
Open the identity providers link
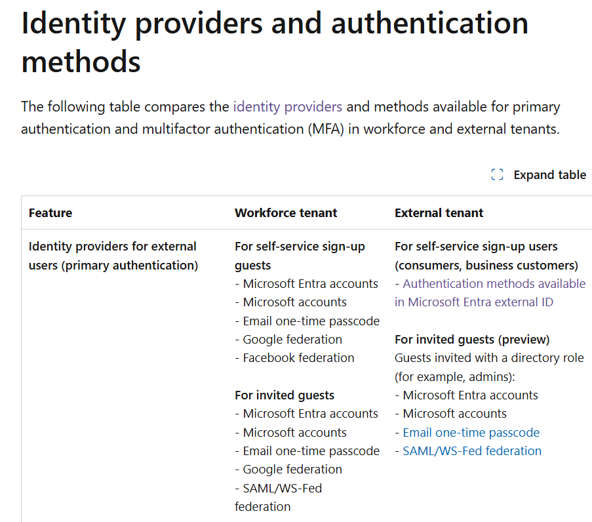click(288, 107)
